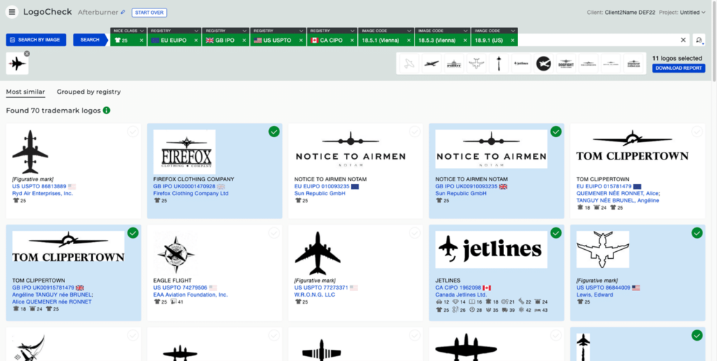Select the EAGLE FLIGHT logo checkbox
The height and width of the screenshot is (361, 717).
pos(274,233)
